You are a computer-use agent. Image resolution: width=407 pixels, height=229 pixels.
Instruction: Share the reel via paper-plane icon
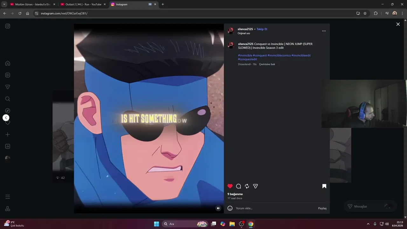255,186
